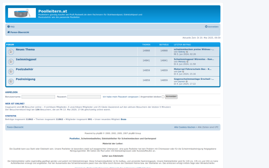Open last post 'schwimmbecken preise Widnau'
The height and width of the screenshot is (168, 269).
click(x=194, y=49)
